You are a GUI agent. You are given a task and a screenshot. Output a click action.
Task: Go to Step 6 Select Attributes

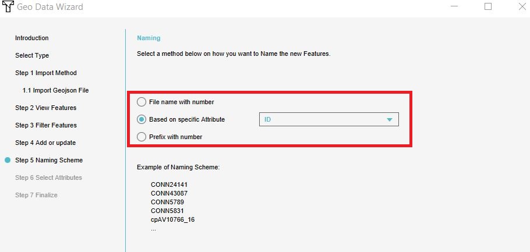pyautogui.click(x=48, y=178)
